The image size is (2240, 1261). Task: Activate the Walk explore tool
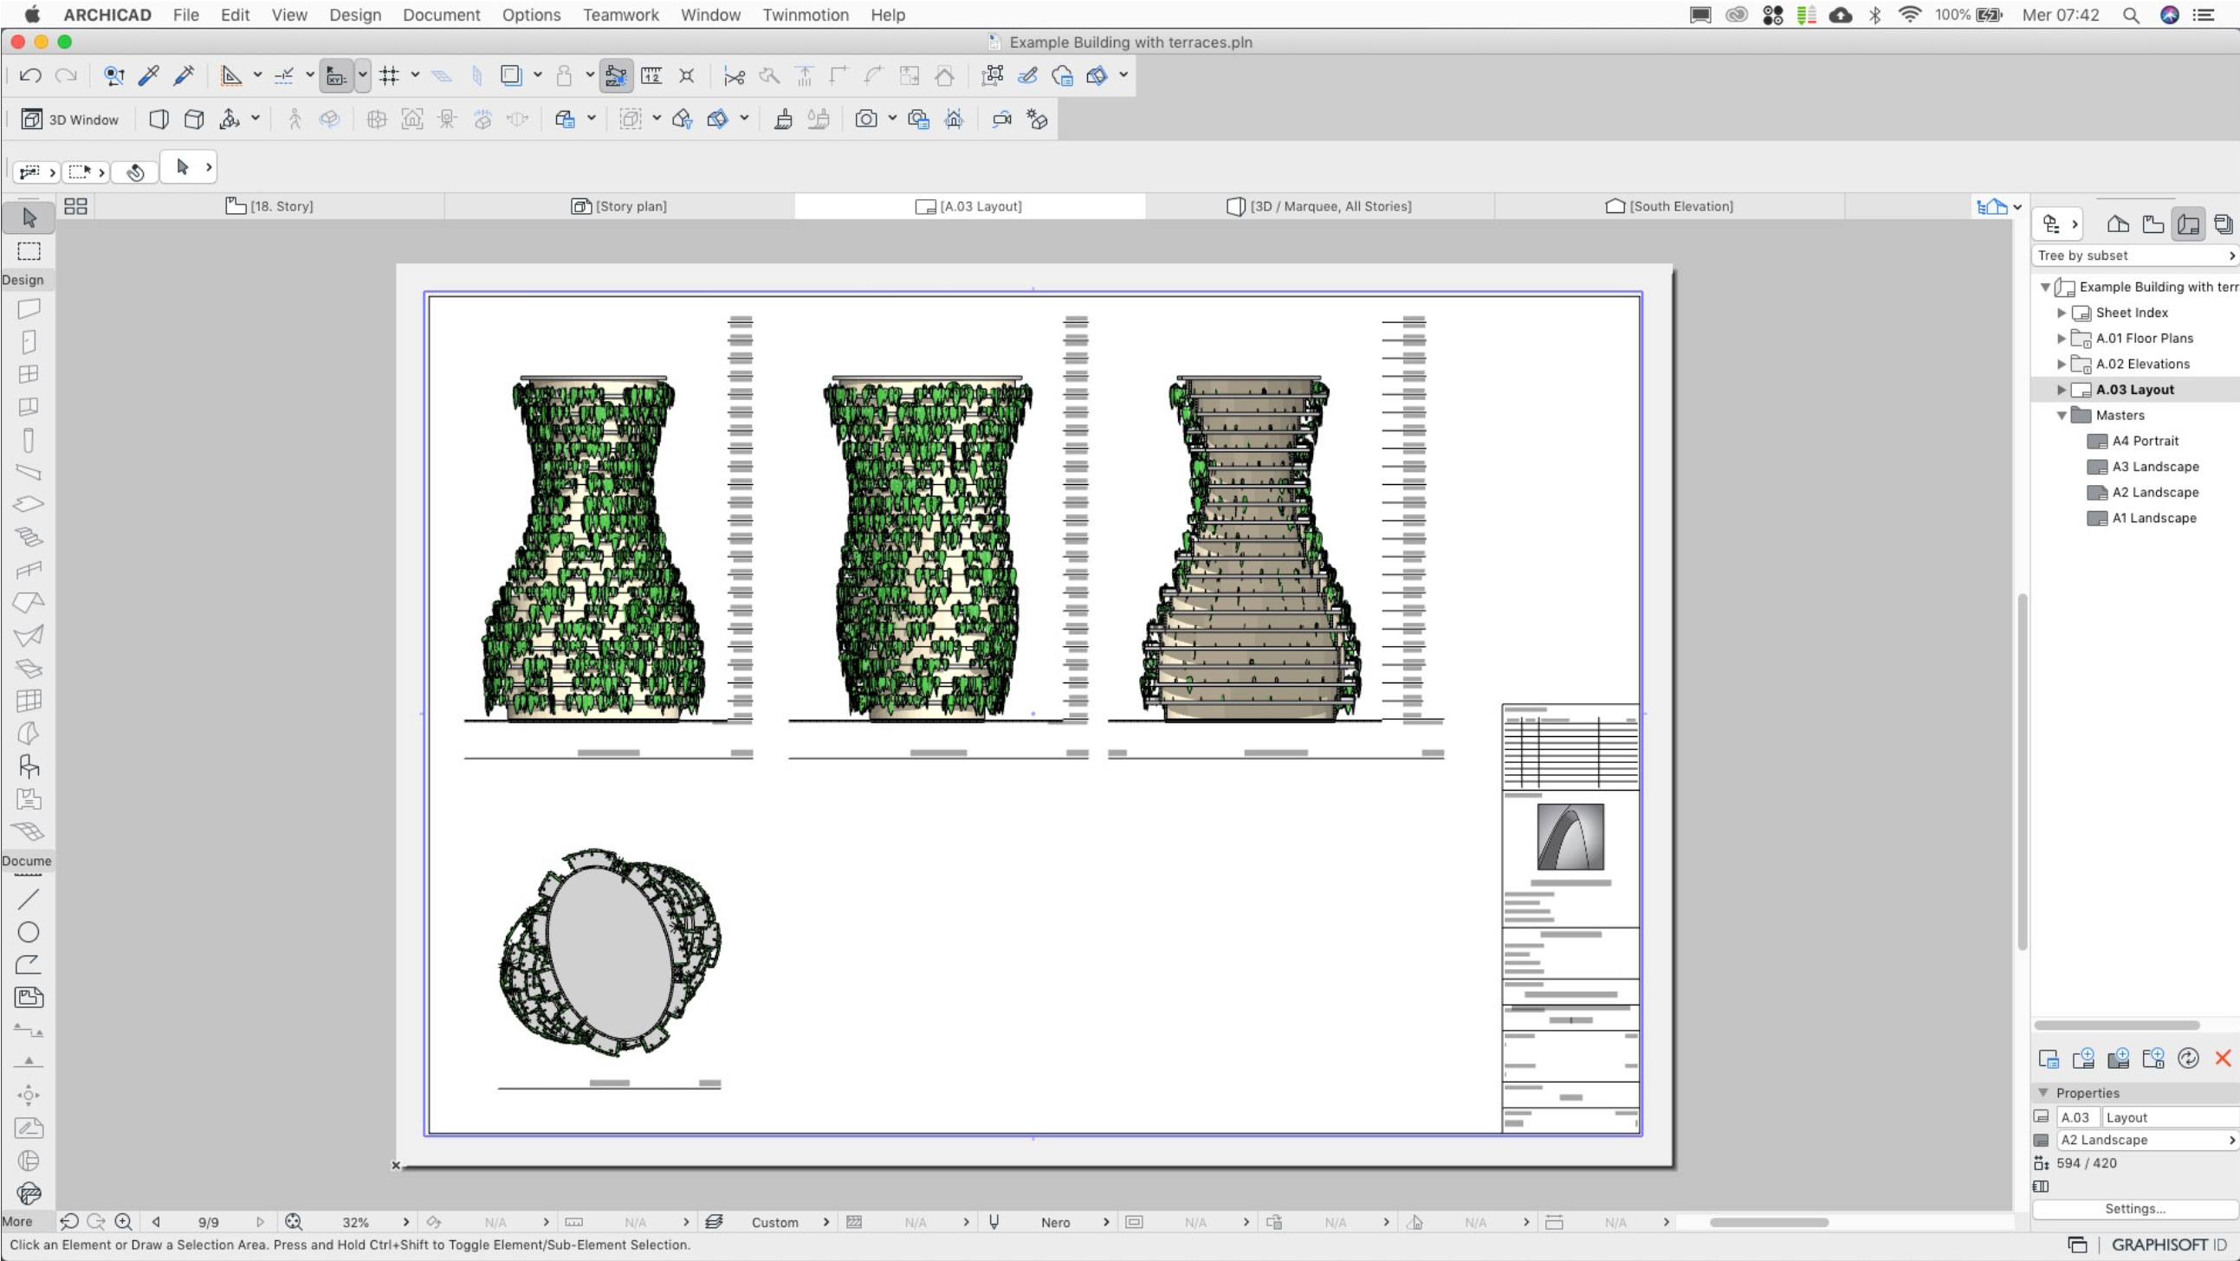click(x=295, y=120)
